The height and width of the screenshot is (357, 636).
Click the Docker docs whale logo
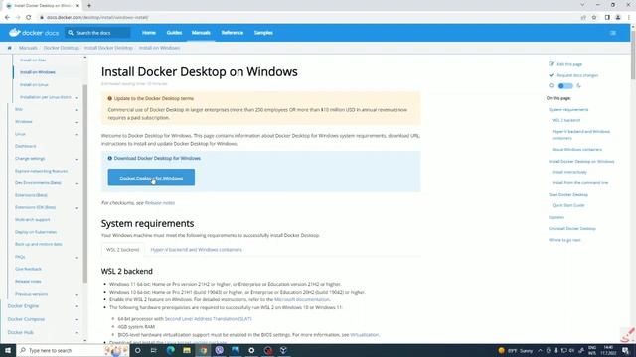15,33
